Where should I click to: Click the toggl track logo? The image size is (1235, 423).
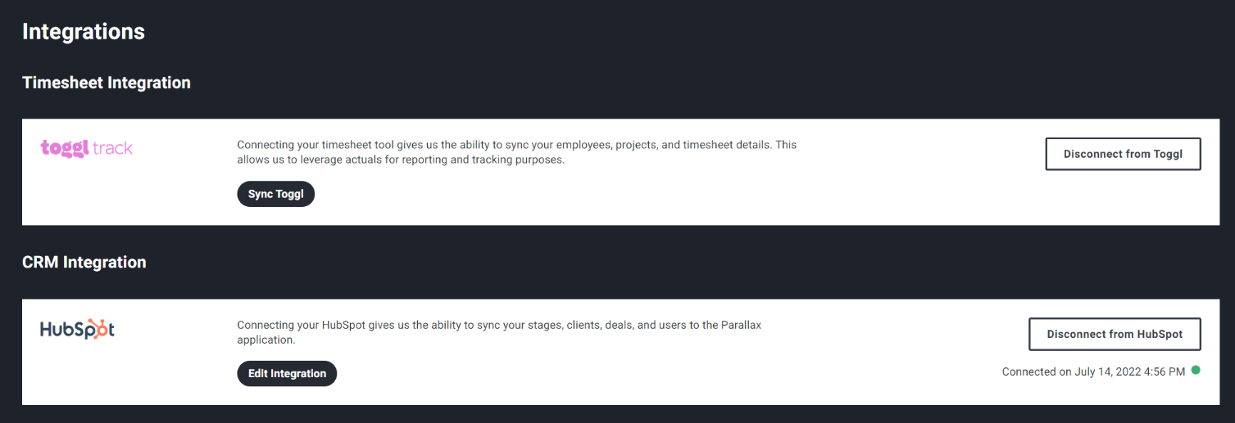coord(87,148)
